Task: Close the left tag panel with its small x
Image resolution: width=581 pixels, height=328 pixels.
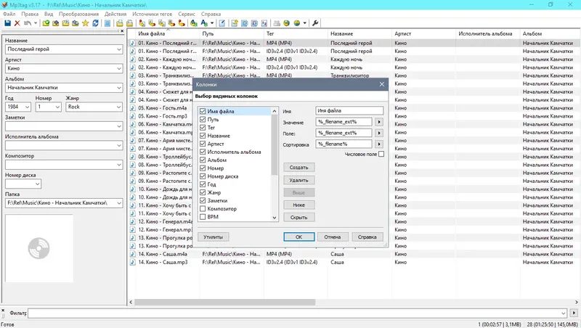Action: 122,30
